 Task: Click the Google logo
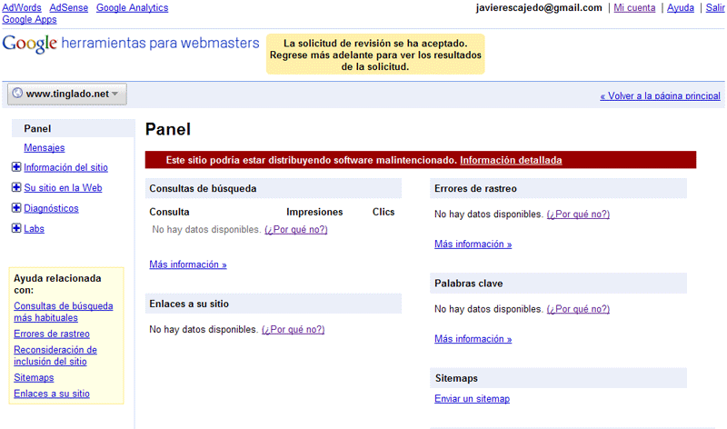[30, 44]
